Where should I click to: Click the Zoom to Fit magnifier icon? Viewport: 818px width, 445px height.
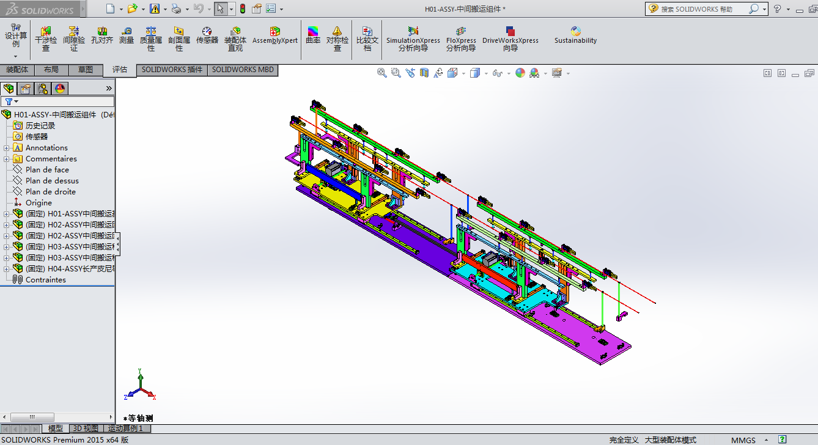point(382,73)
